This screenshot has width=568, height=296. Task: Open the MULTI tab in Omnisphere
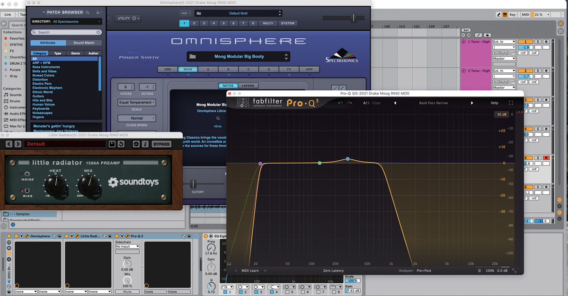[268, 23]
